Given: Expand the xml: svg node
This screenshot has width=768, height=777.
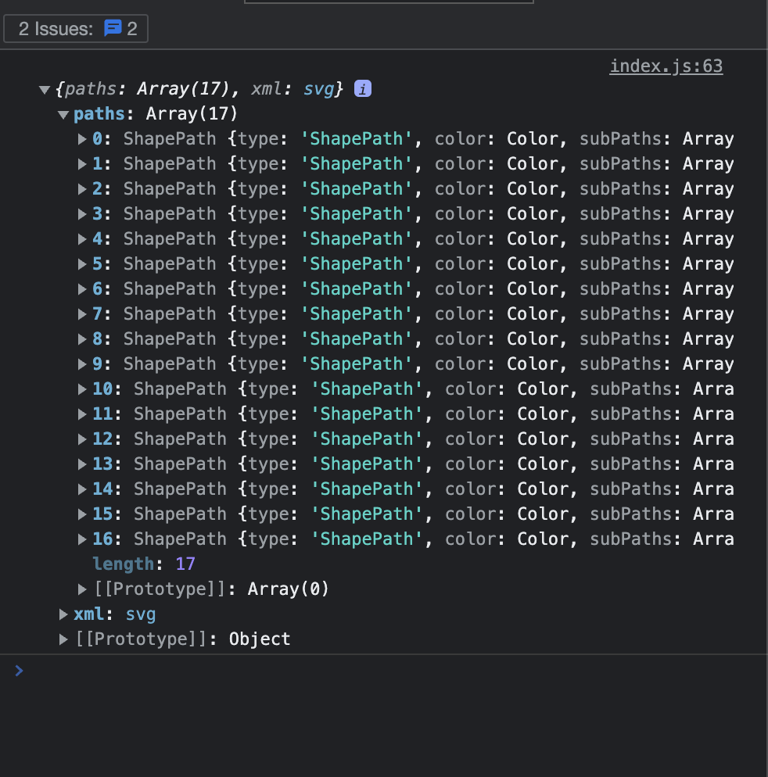Looking at the screenshot, I should 63,615.
